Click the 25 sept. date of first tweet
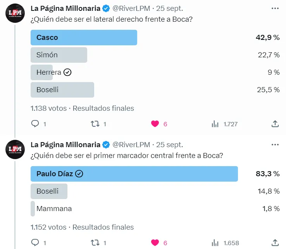The height and width of the screenshot is (249, 286). click(x=169, y=9)
